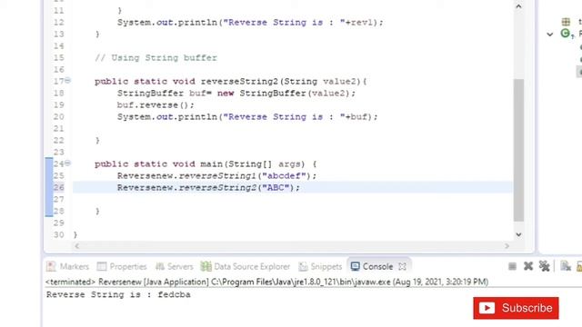Click the console output "Reverse String is : fedcba"
This screenshot has height=327, width=582.
click(x=118, y=294)
